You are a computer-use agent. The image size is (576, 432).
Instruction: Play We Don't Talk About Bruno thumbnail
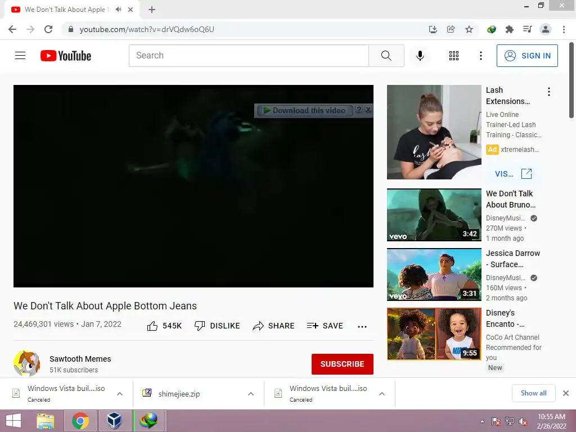point(434,215)
